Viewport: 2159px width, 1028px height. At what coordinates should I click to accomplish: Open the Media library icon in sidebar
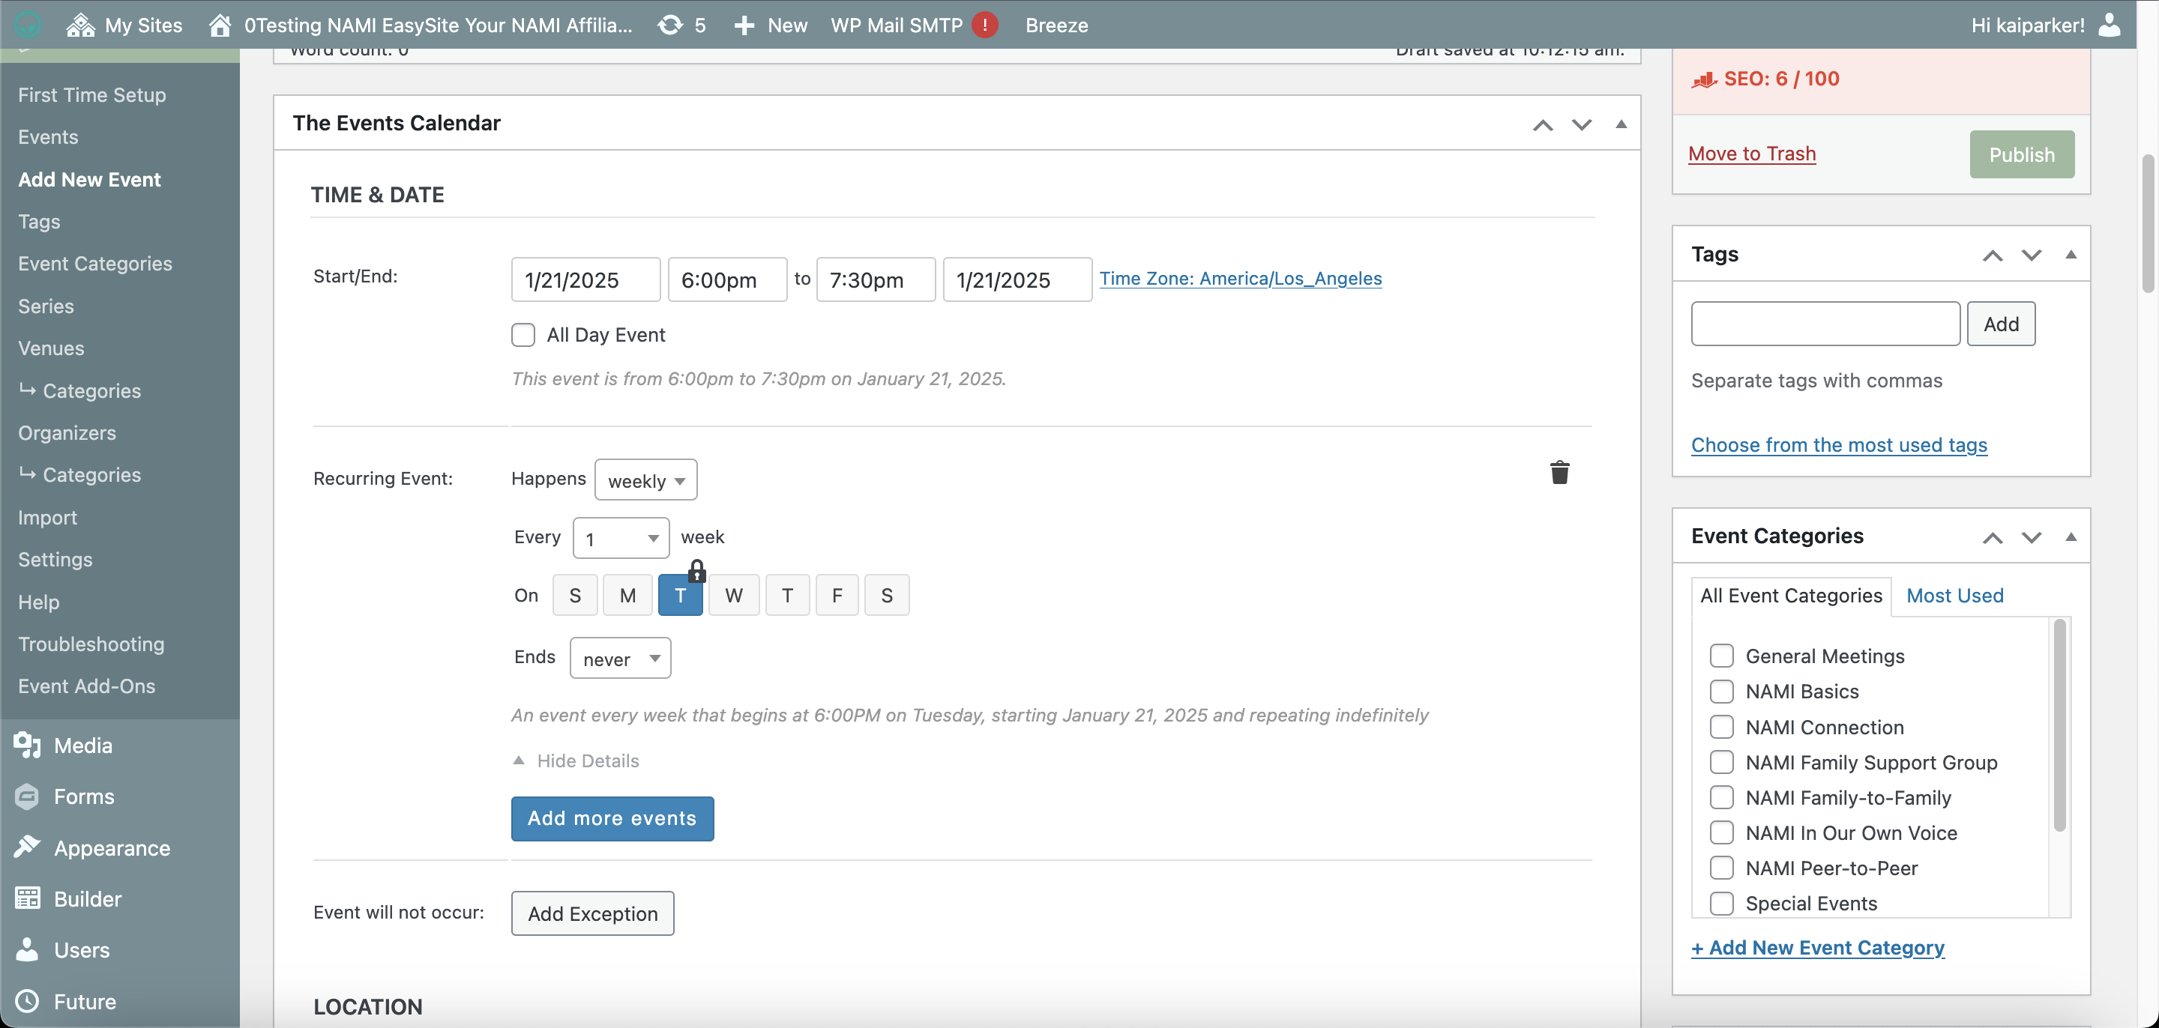[x=27, y=745]
